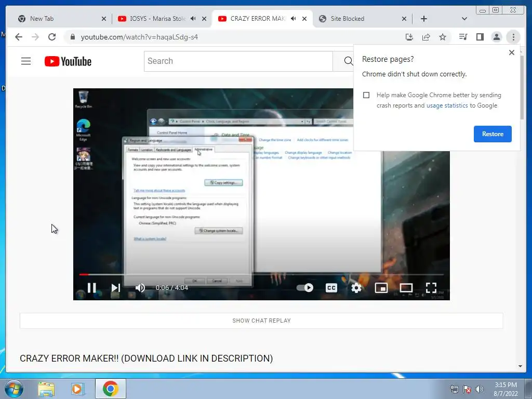Enable miniplayer mode
This screenshot has height=399, width=532.
[x=381, y=288]
